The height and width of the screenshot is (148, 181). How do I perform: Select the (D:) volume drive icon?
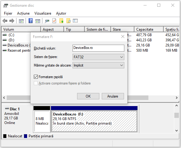5,40
